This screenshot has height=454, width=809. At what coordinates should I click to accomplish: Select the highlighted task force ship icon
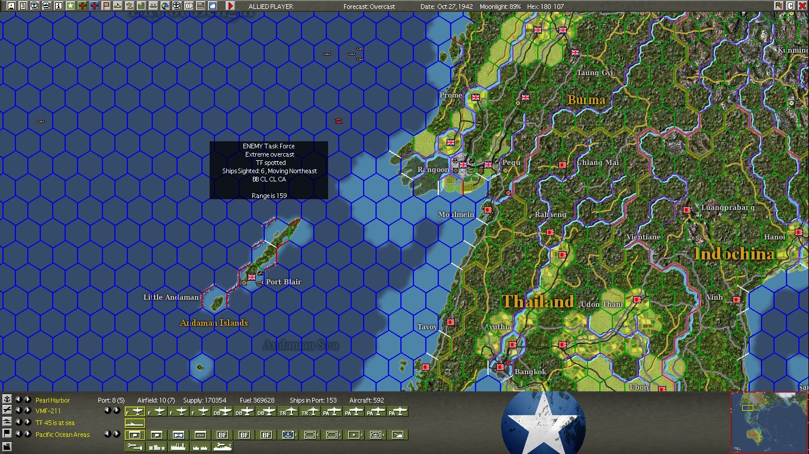(x=135, y=423)
